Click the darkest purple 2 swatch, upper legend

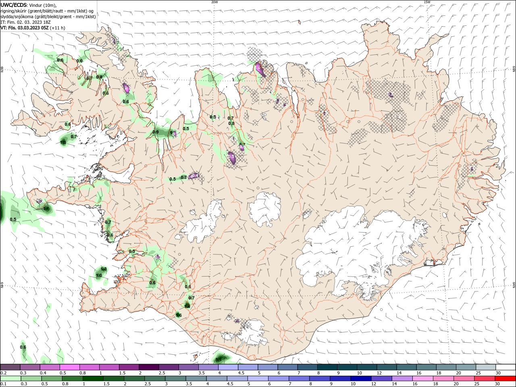(x=149, y=367)
